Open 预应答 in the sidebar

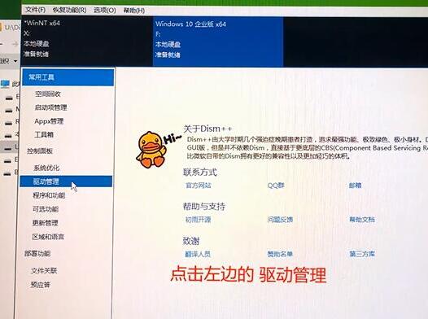pyautogui.click(x=41, y=285)
